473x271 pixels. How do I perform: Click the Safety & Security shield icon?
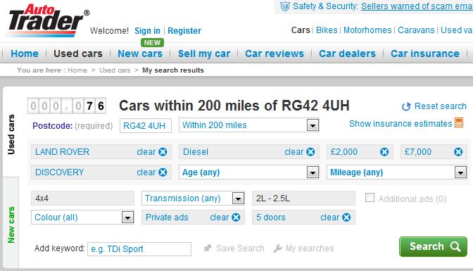[285, 6]
